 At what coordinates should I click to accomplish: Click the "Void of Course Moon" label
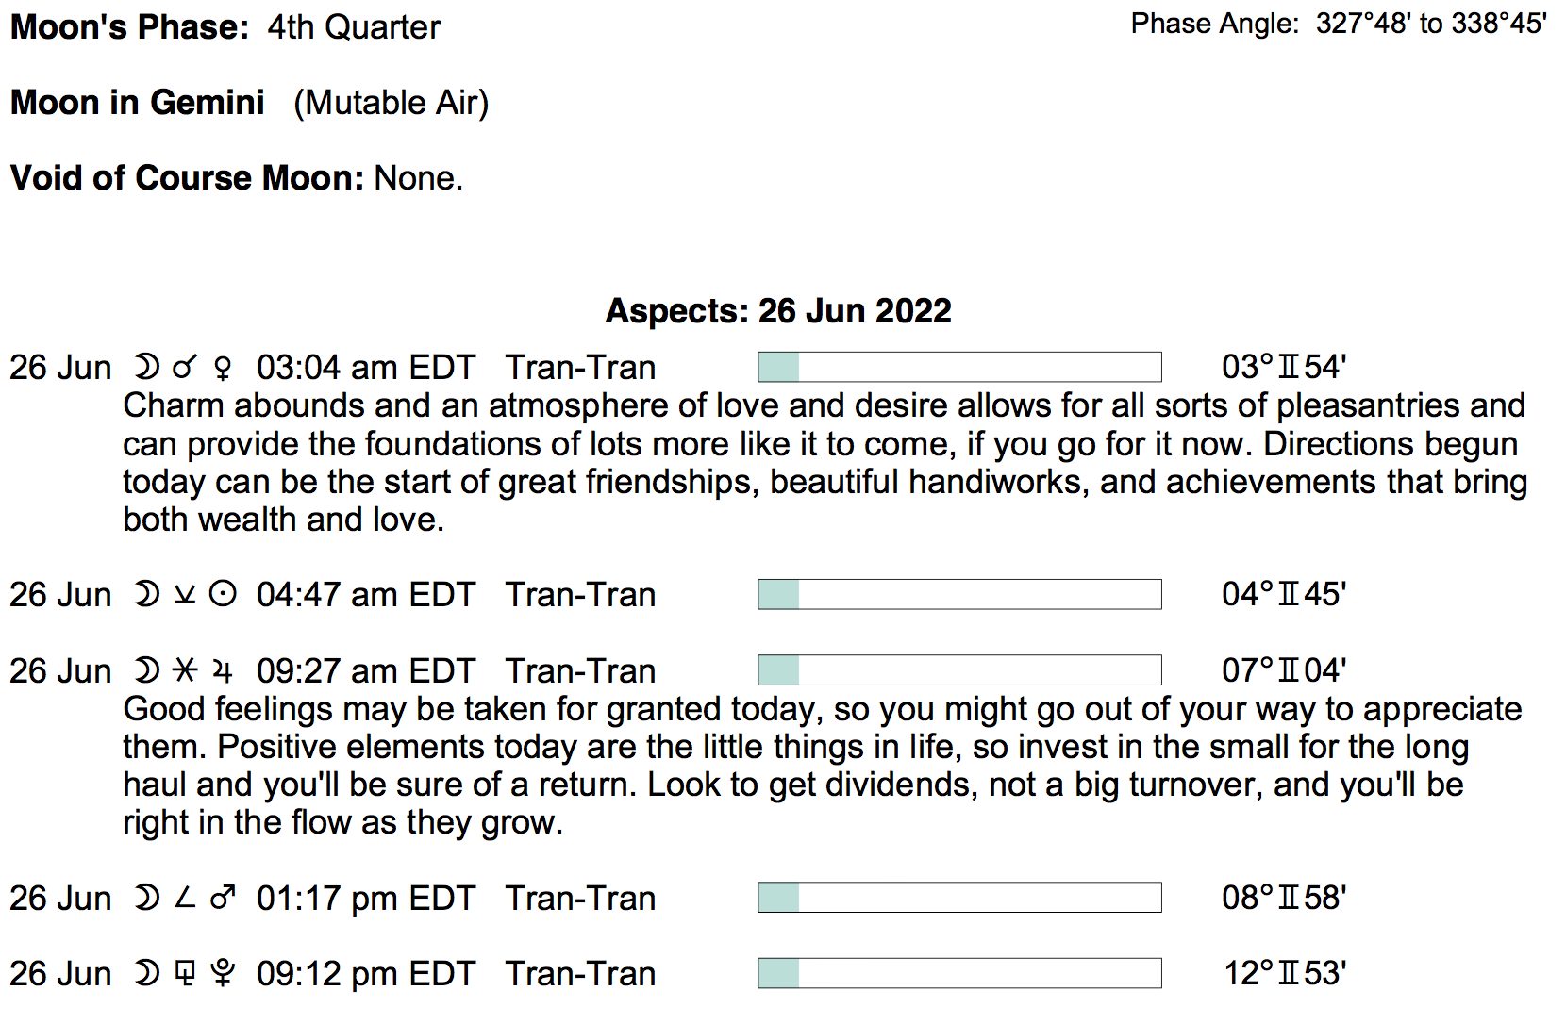click(x=187, y=178)
